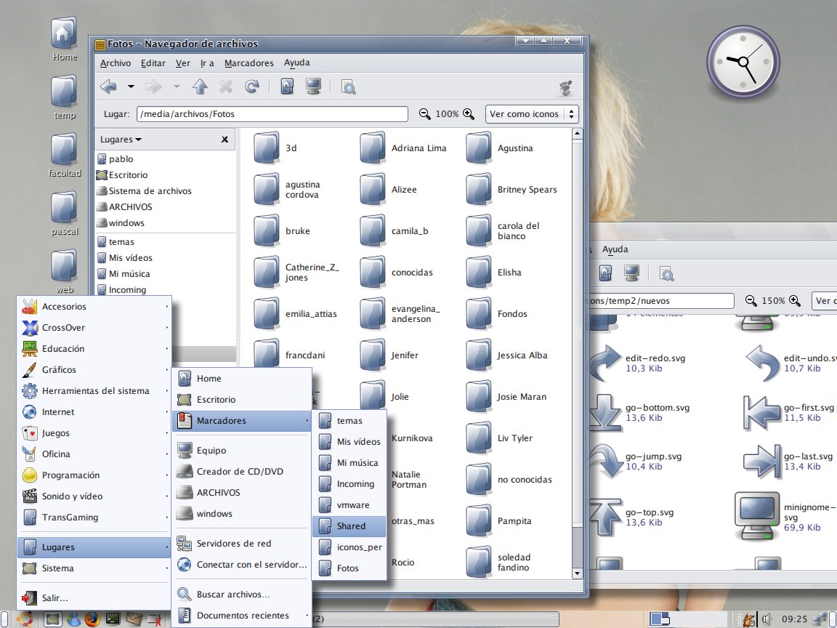Expand the Gráficos submenu
Image resolution: width=837 pixels, height=628 pixels.
tap(94, 369)
